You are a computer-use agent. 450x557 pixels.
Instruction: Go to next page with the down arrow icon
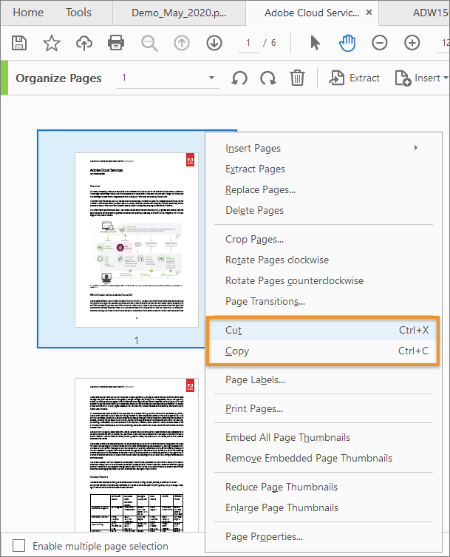[x=214, y=43]
